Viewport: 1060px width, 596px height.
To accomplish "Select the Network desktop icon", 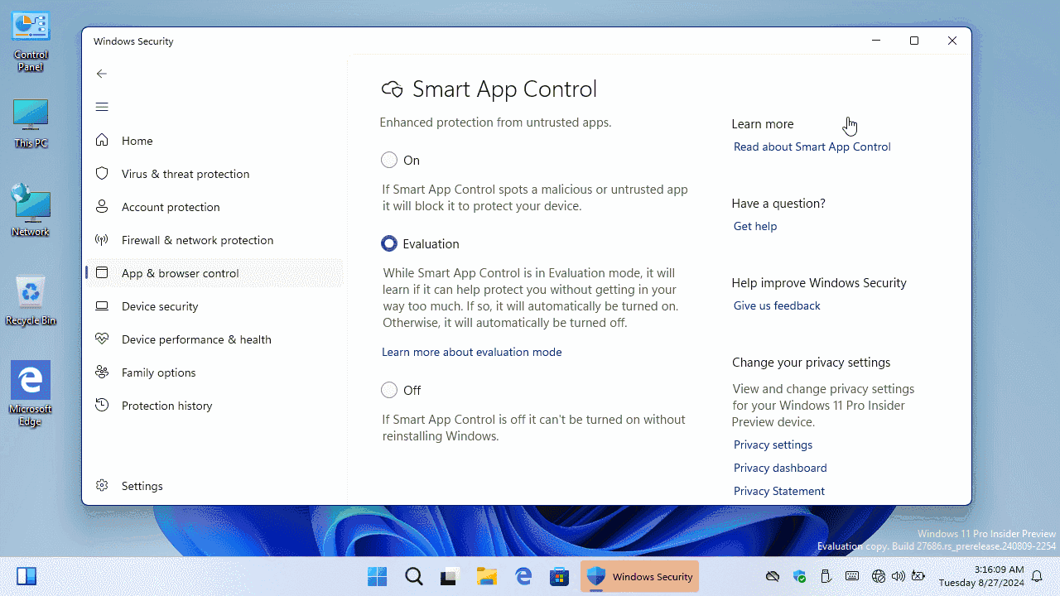I will pyautogui.click(x=31, y=211).
